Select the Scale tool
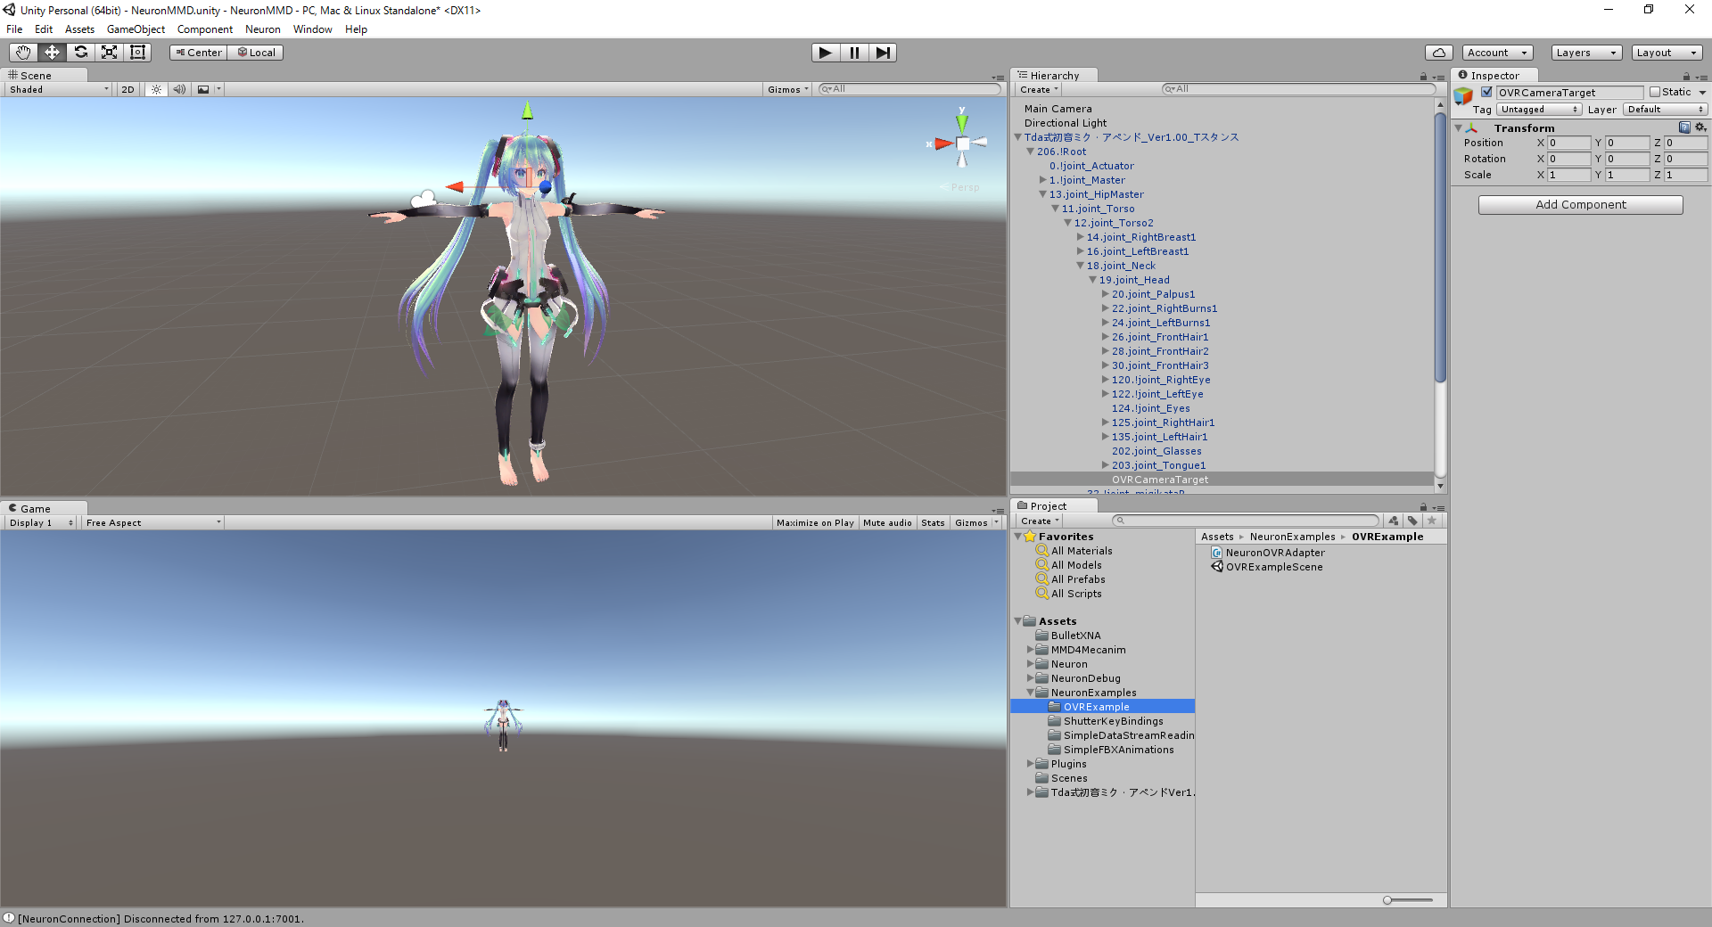Image resolution: width=1712 pixels, height=927 pixels. (x=109, y=52)
